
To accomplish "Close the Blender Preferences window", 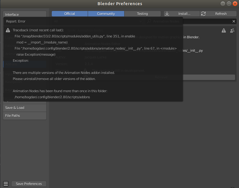I will [x=235, y=4].
